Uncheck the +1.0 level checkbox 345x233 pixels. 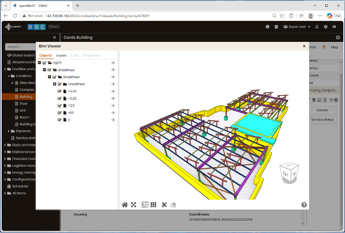tap(60, 113)
